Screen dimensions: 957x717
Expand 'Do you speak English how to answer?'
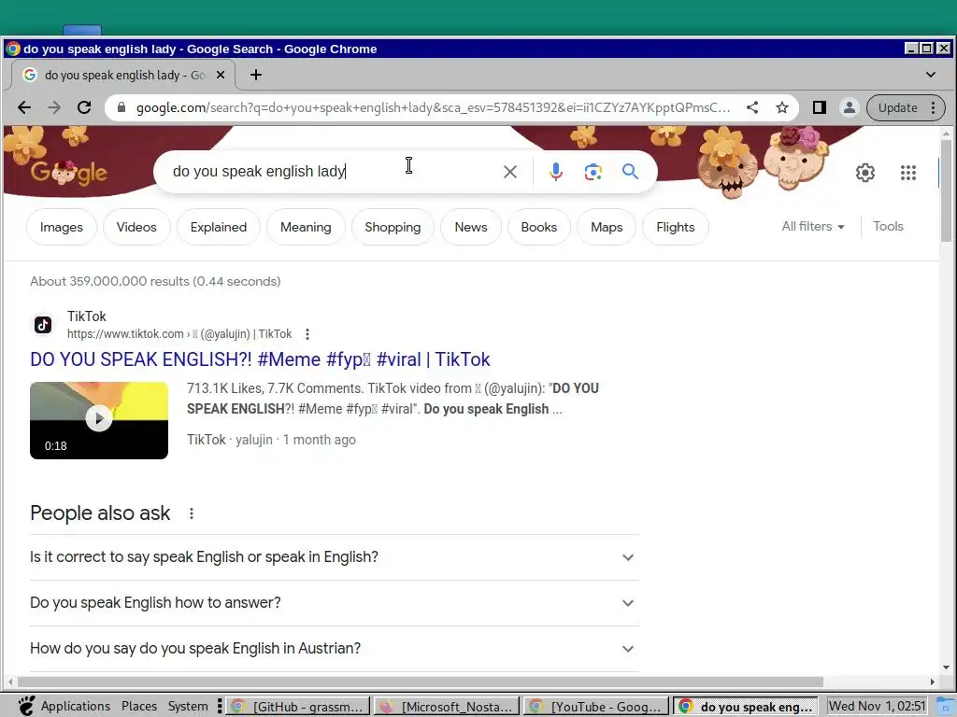(334, 603)
